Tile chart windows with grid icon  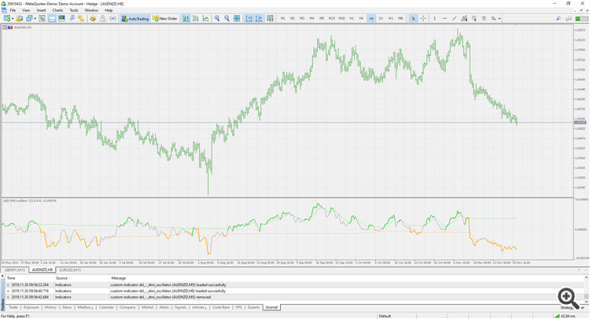(237, 18)
